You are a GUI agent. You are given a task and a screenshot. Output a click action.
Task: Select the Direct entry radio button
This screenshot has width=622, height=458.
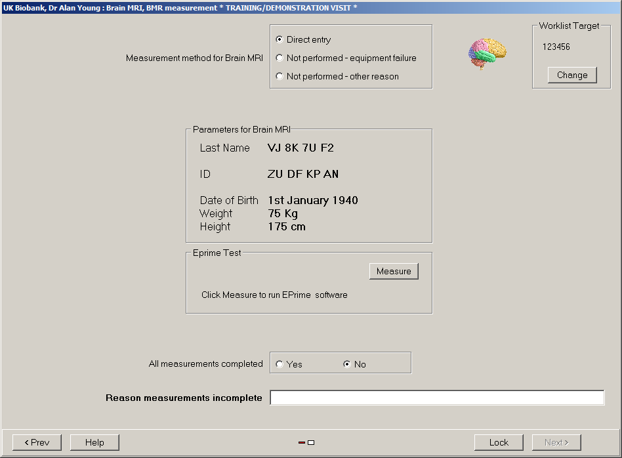pos(280,40)
